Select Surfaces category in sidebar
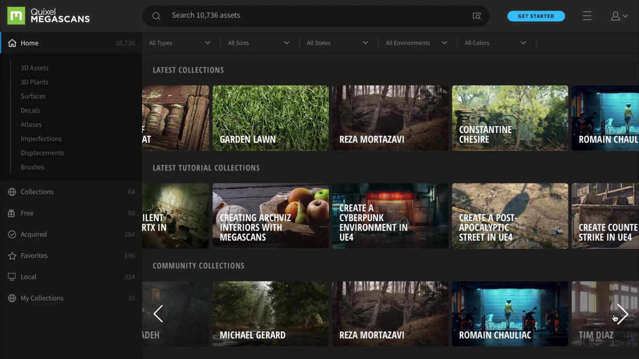Viewport: 639px width, 359px height. point(33,96)
